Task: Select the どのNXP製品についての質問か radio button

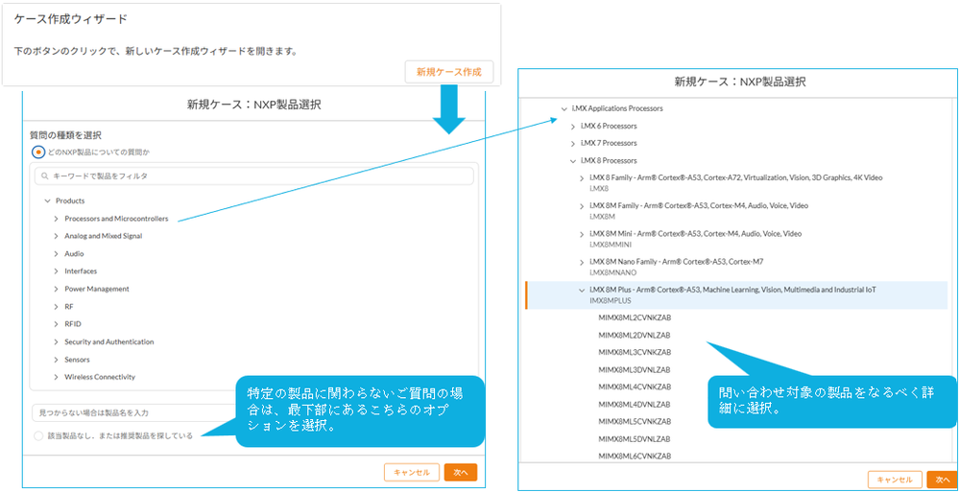Action: pos(38,151)
